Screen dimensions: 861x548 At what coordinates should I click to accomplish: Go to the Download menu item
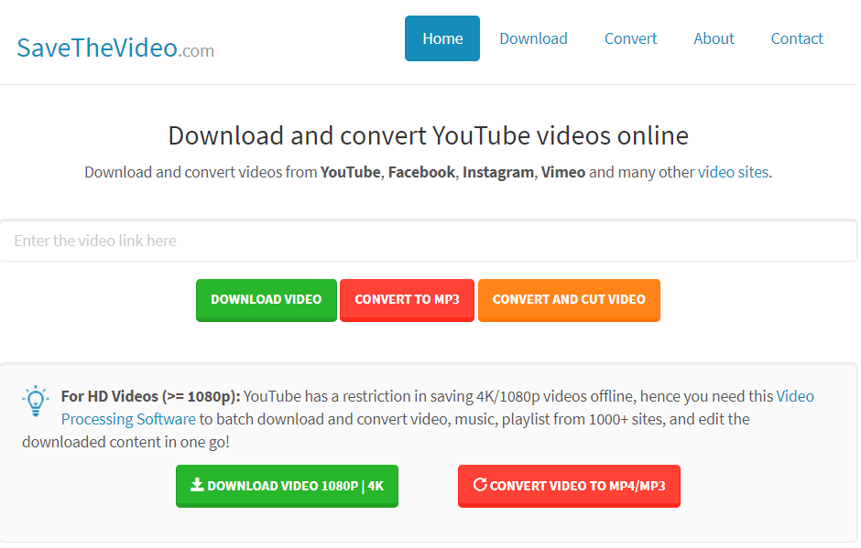click(533, 38)
